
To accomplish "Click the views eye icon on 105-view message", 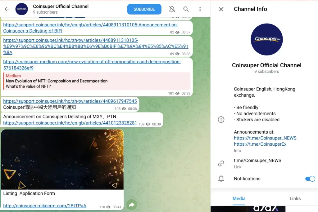I will 124,109.
